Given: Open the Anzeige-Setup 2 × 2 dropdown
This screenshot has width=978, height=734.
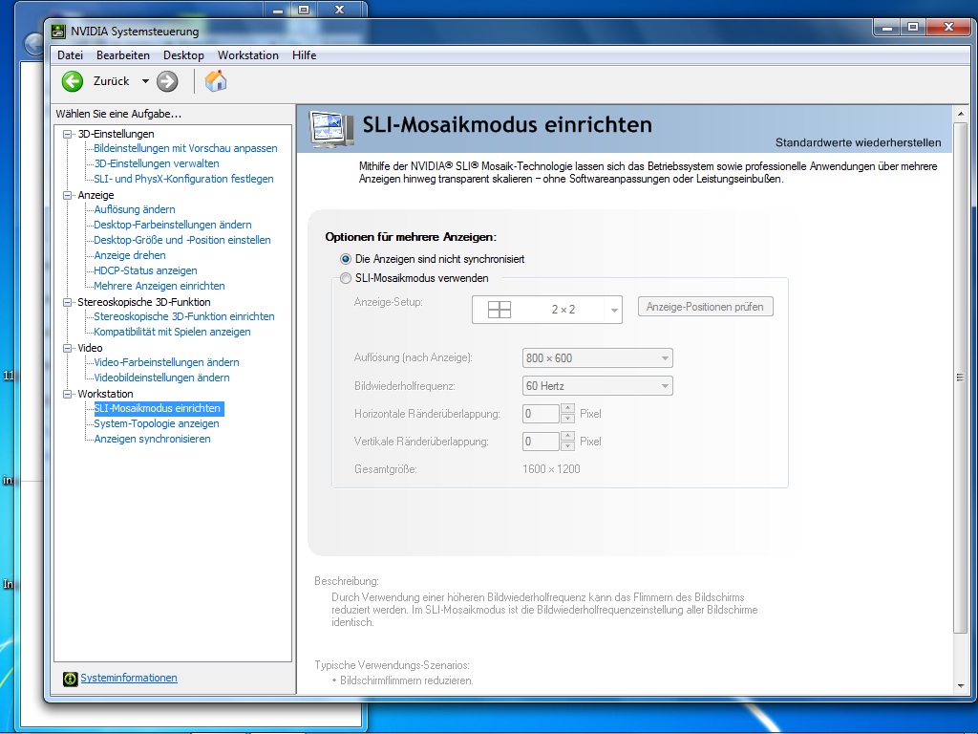Looking at the screenshot, I should (547, 310).
